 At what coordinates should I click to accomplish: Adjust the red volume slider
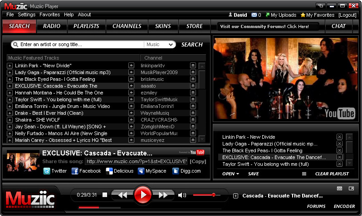click(213, 195)
